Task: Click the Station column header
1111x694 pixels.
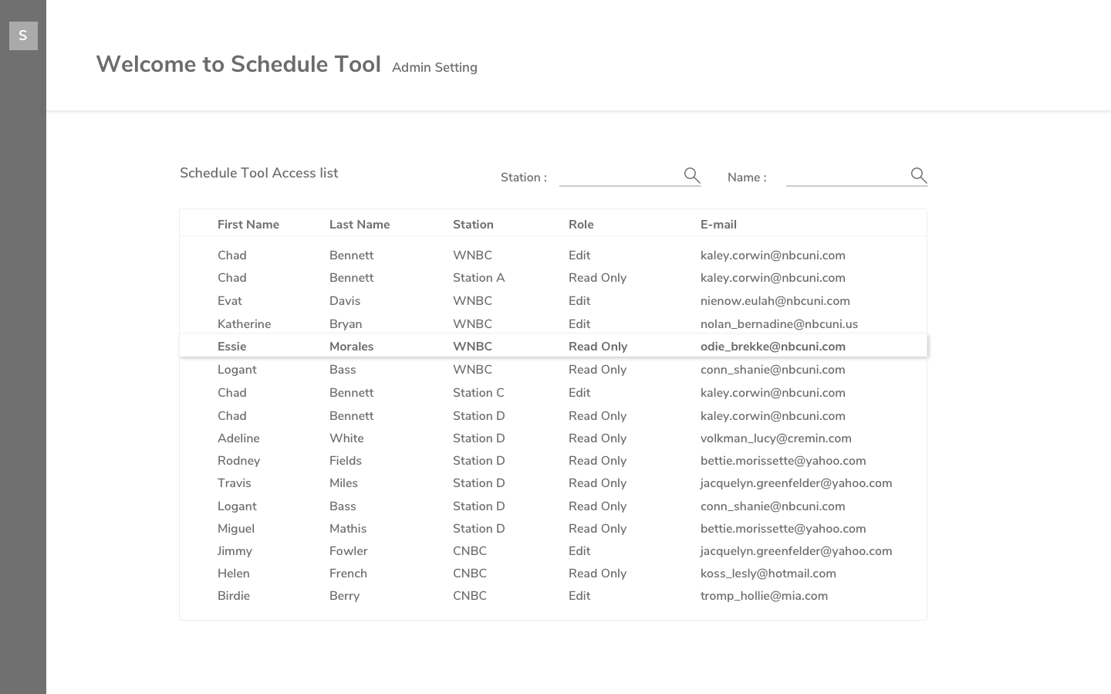Action: pos(472,225)
